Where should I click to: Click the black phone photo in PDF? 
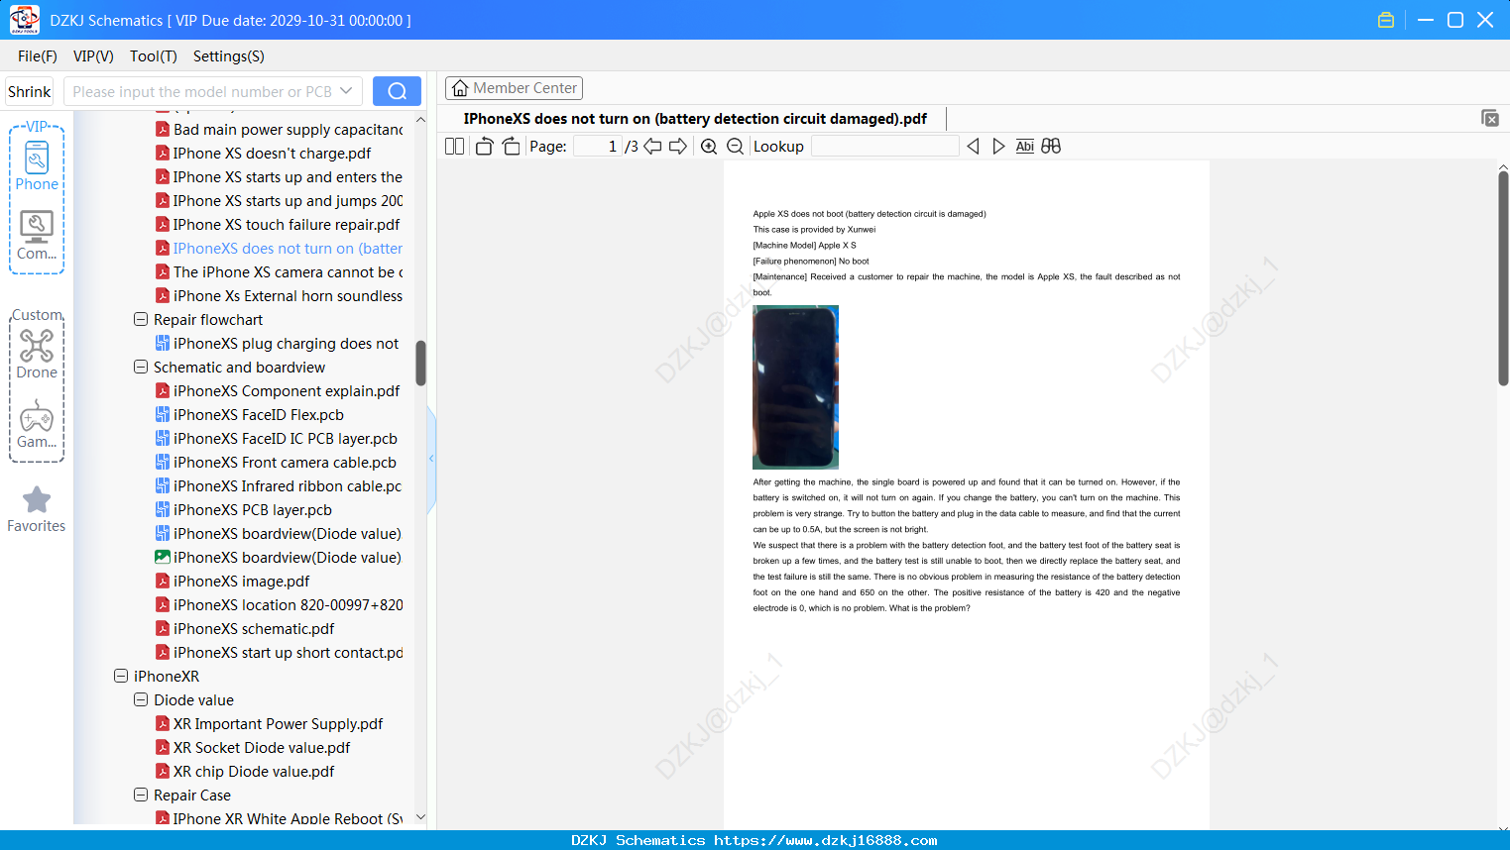[x=795, y=387]
